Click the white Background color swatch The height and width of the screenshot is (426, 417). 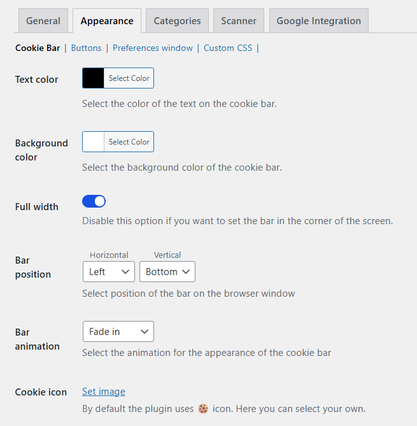coord(93,141)
